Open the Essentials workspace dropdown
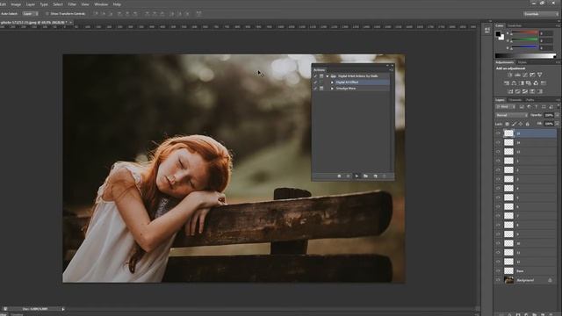This screenshot has height=316, width=562. click(x=541, y=14)
